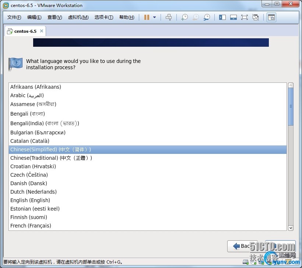Viewport: 302px width, 268px height.
Task: Take a snapshot of the VM
Action: coord(184,17)
